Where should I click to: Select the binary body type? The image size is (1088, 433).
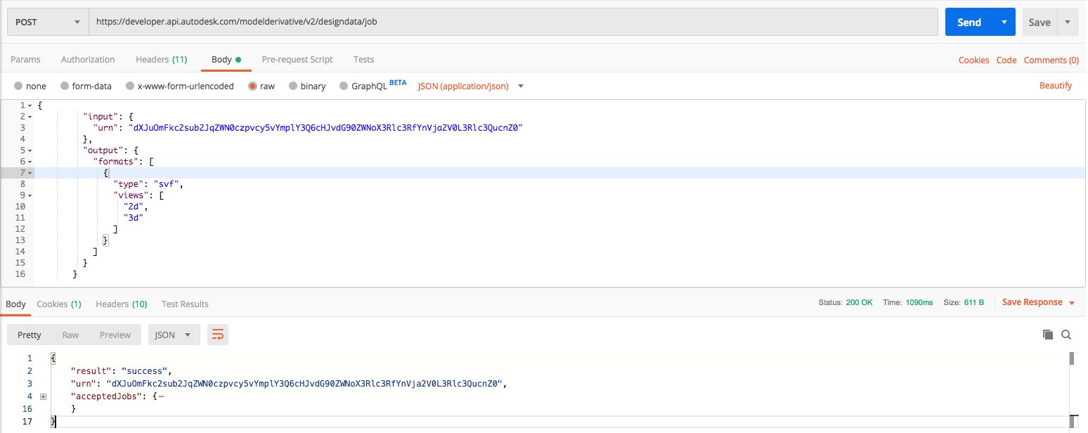pos(307,86)
